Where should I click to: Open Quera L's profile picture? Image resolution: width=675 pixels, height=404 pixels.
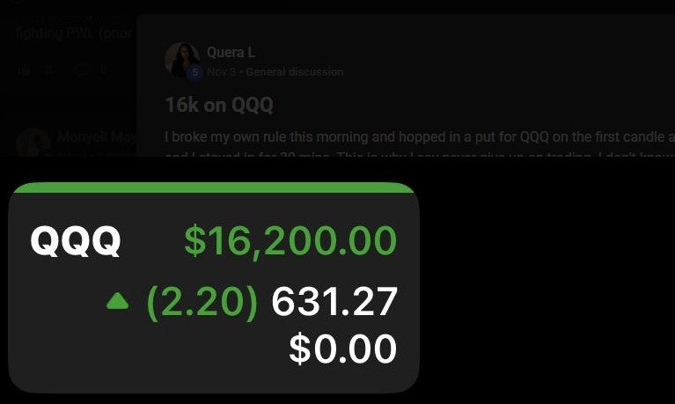[181, 59]
